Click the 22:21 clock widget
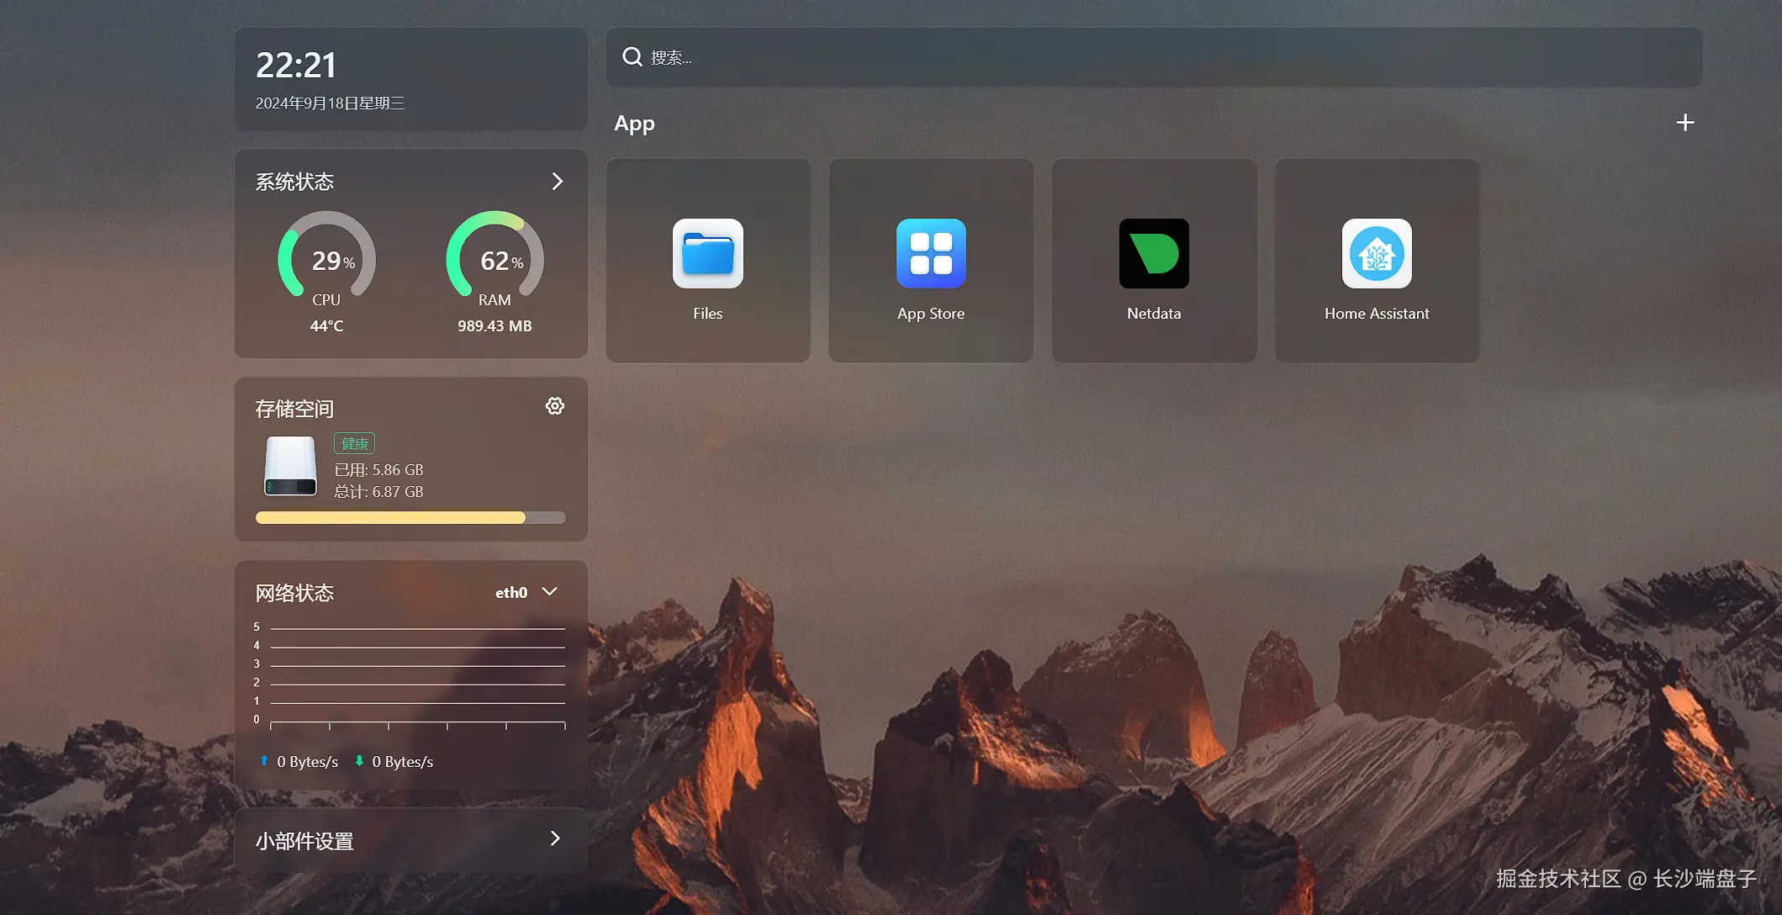 pyautogui.click(x=296, y=66)
